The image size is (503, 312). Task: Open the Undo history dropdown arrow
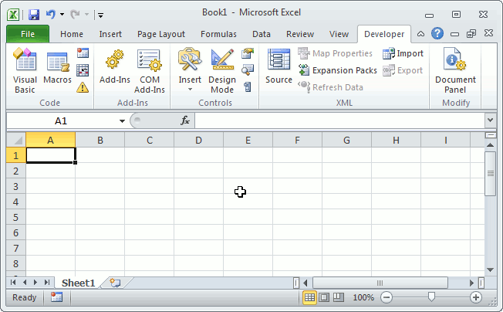click(x=62, y=15)
